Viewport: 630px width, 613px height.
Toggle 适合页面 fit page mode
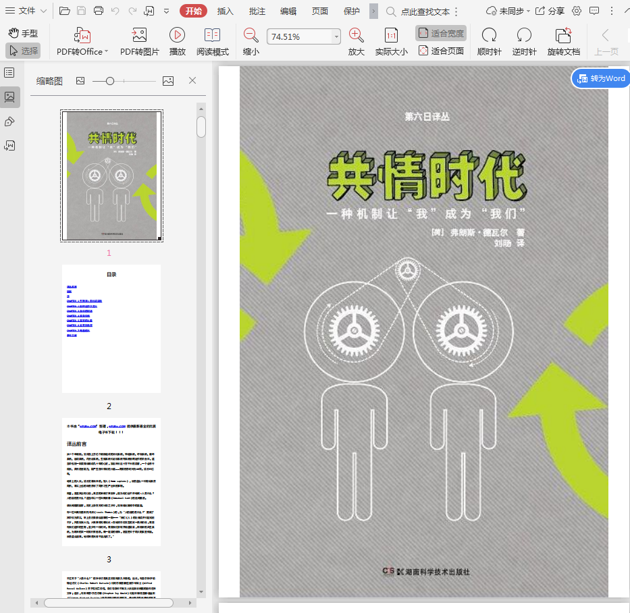(x=440, y=51)
